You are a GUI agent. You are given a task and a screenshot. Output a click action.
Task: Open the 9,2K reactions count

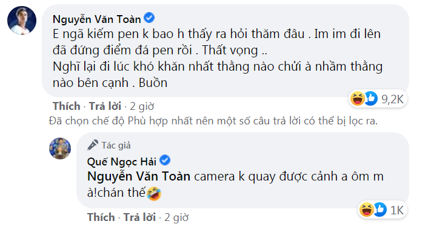point(392,99)
